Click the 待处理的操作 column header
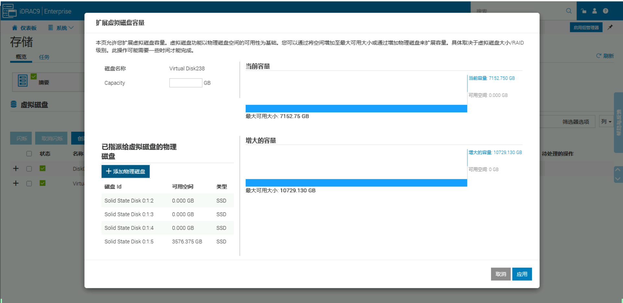 coord(558,154)
